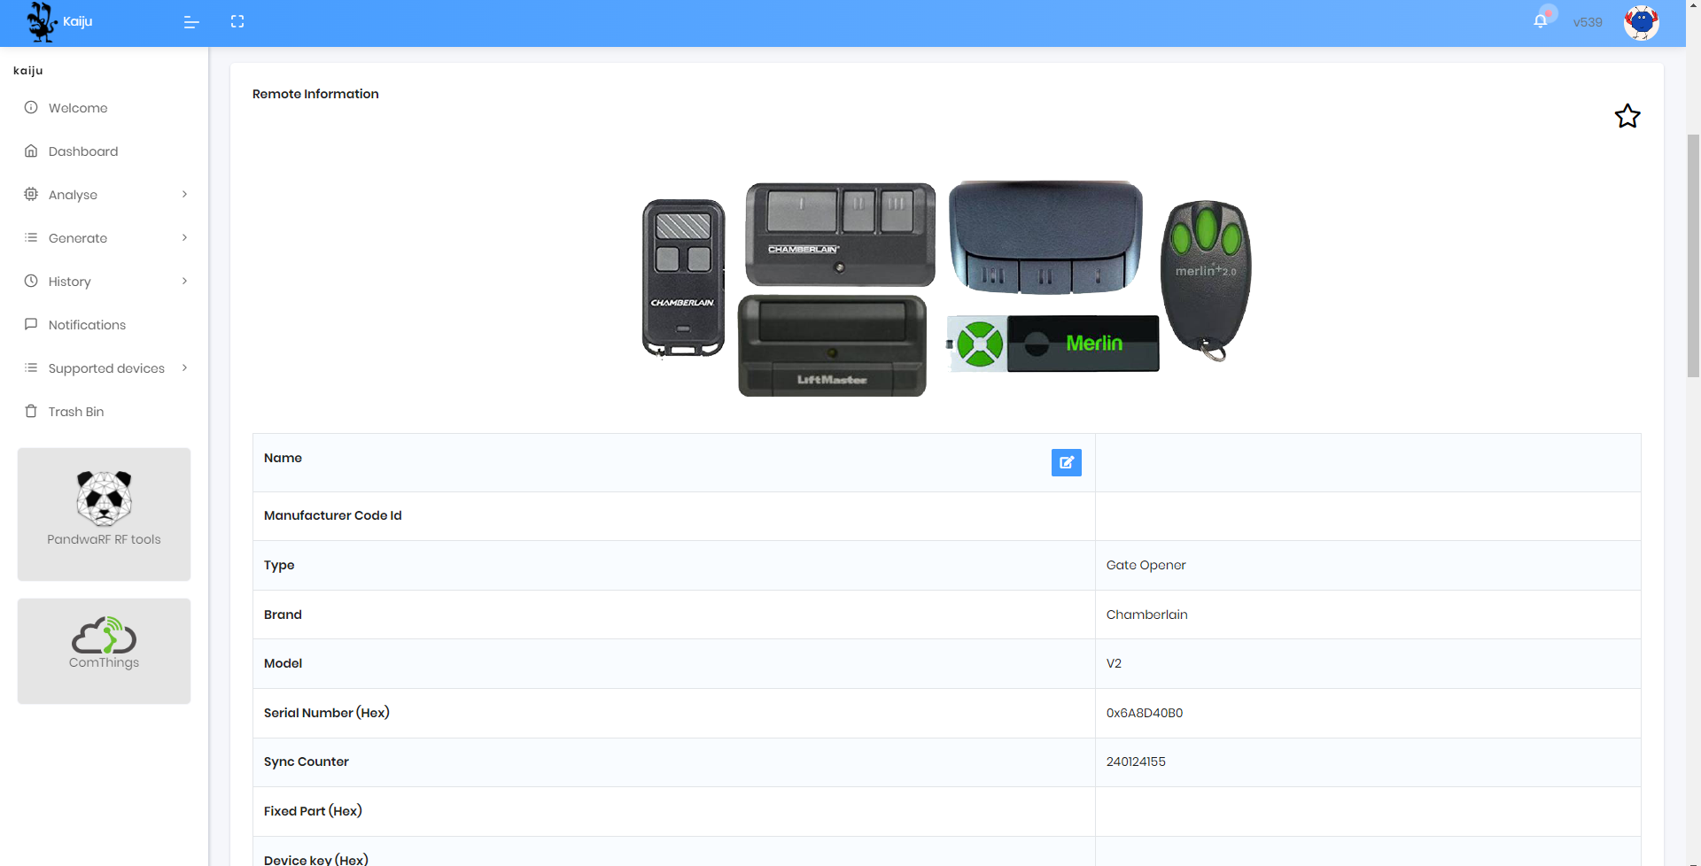This screenshot has width=1701, height=866.
Task: Open ComThings link card
Action: click(104, 652)
